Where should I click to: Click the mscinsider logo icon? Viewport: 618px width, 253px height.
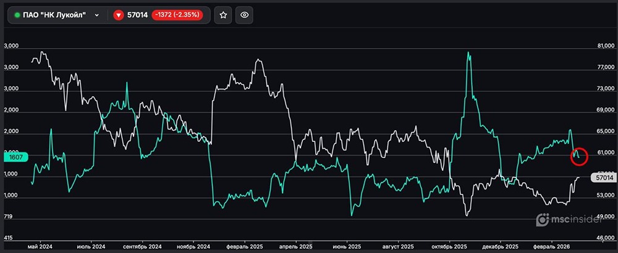pos(542,220)
